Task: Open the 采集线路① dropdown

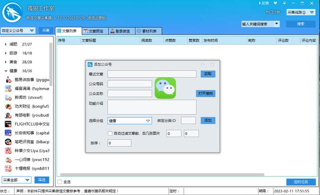Action: click(301, 12)
